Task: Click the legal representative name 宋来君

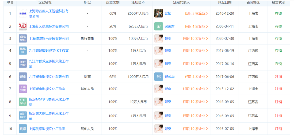Action: point(169,26)
